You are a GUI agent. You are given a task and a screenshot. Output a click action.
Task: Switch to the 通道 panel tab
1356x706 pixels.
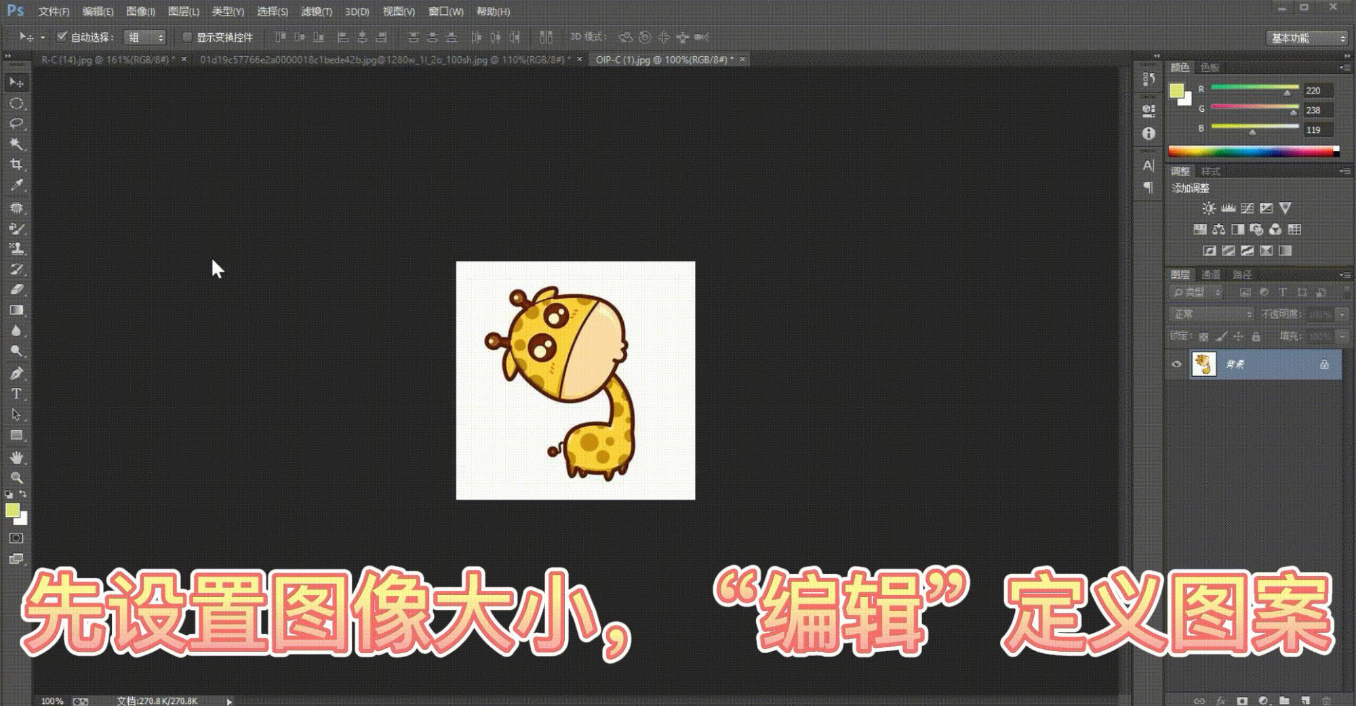(1210, 274)
